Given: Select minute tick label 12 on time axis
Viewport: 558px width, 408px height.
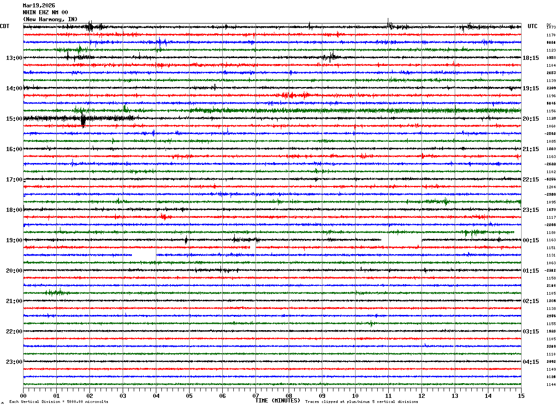Looking at the screenshot, I should coord(421,396).
